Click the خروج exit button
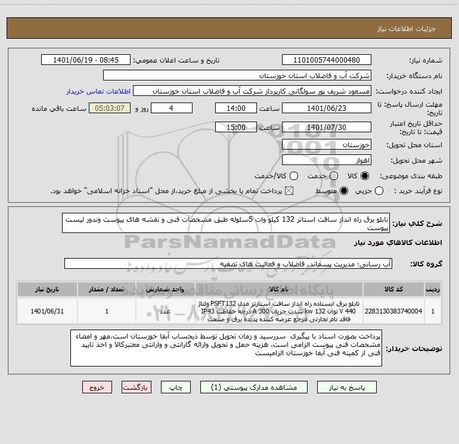This screenshot has height=444, width=459. tap(97, 387)
